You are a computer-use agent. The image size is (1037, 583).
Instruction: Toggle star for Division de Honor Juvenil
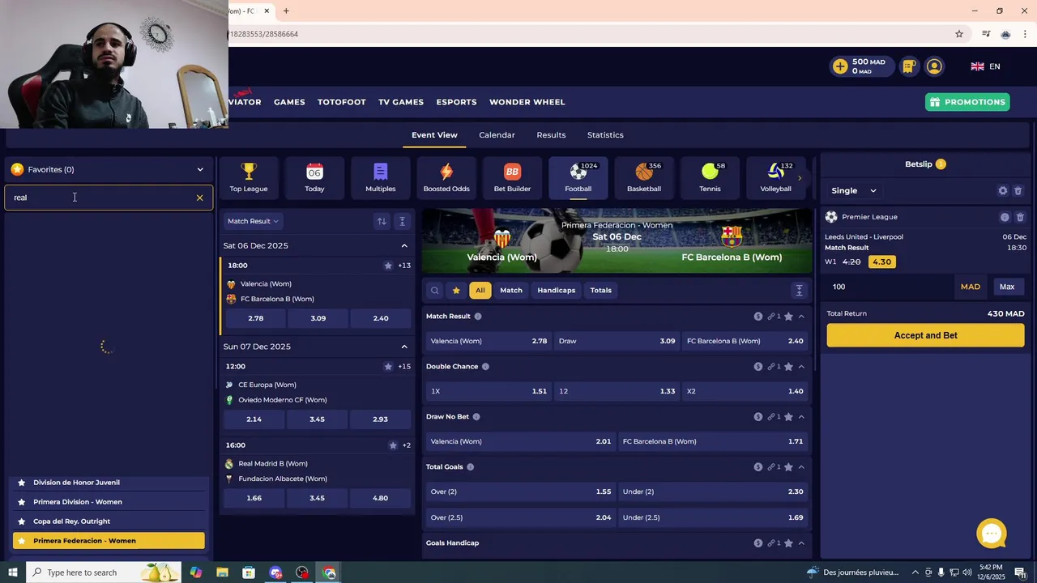(22, 483)
